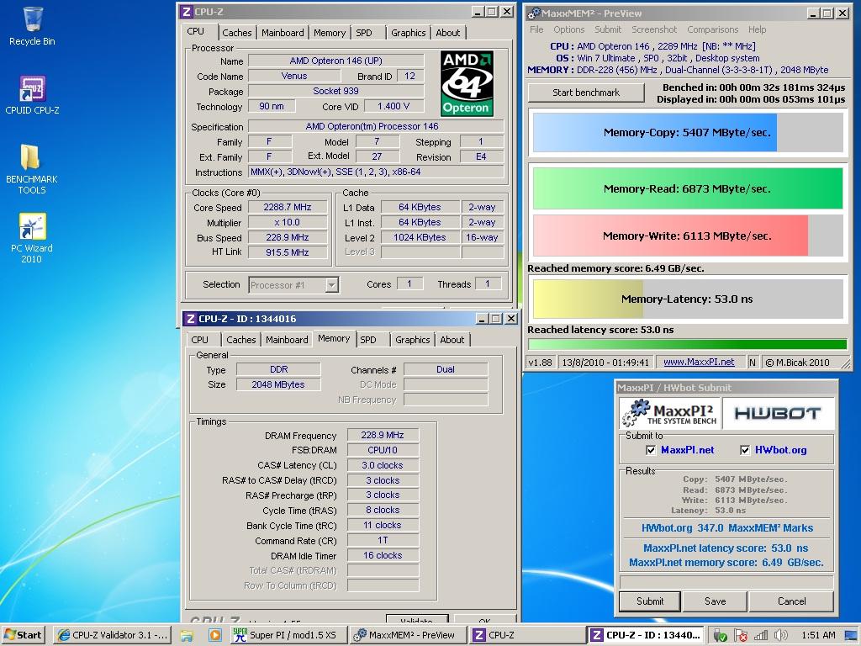Screen dimensions: 861x646
Task: Click Save in the HWbot Submit dialog
Action: 715,601
